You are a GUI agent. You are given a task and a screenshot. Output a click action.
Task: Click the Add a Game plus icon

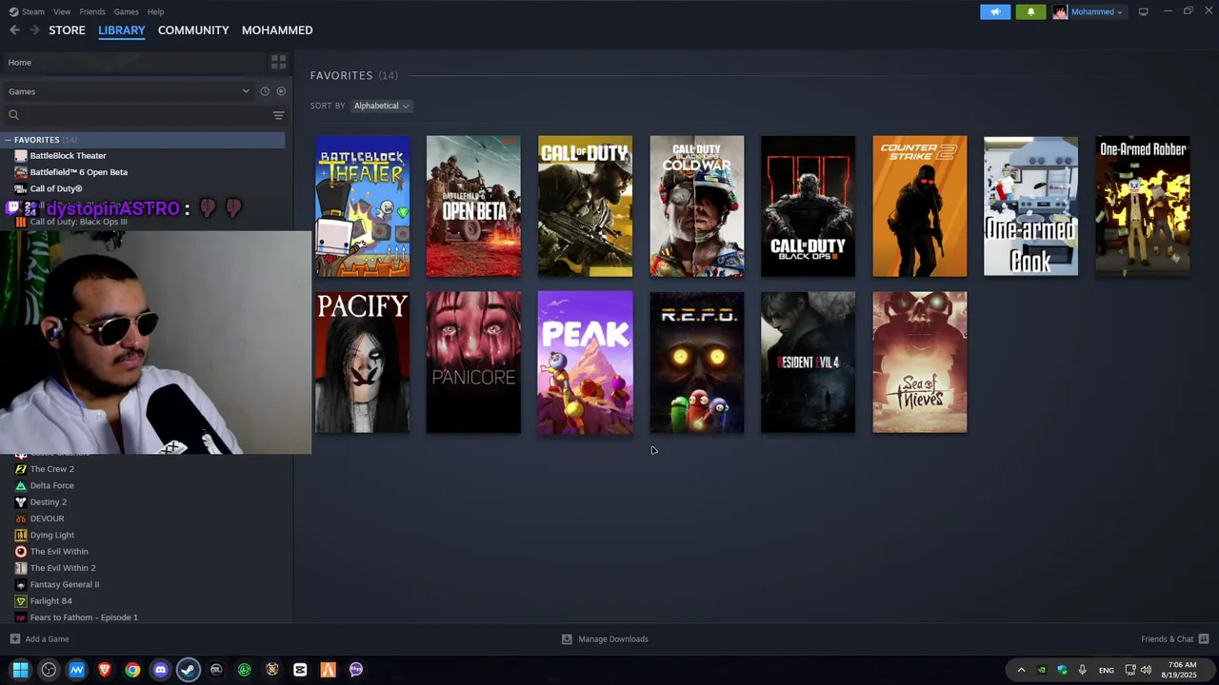pyautogui.click(x=14, y=639)
